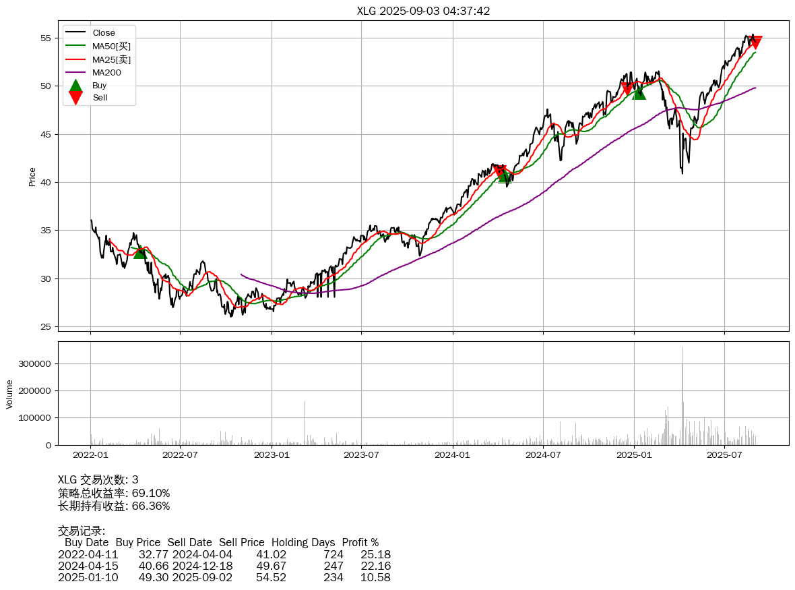
Task: Click the 300000 volume axis tick label
Action: pyautogui.click(x=36, y=363)
